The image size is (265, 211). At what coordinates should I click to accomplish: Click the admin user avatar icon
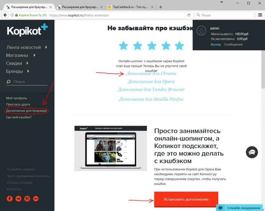click(201, 31)
